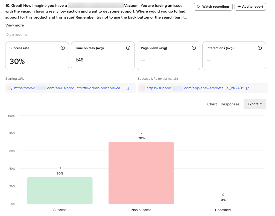Click info icon on Interactions card
This screenshot has width=275, height=216.
260,48
